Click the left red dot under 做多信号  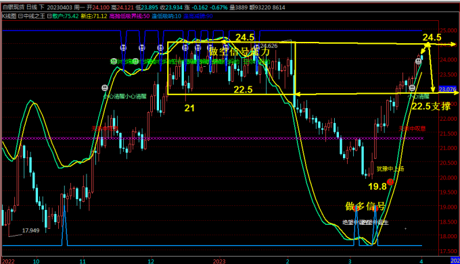pos(356,208)
